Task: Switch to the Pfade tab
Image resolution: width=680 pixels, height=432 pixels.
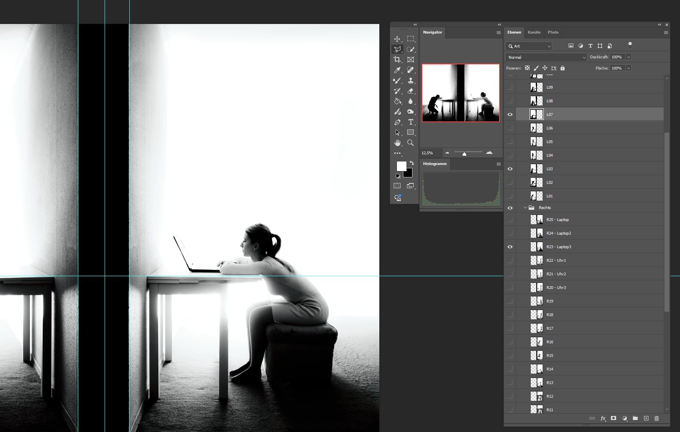Action: coord(553,32)
